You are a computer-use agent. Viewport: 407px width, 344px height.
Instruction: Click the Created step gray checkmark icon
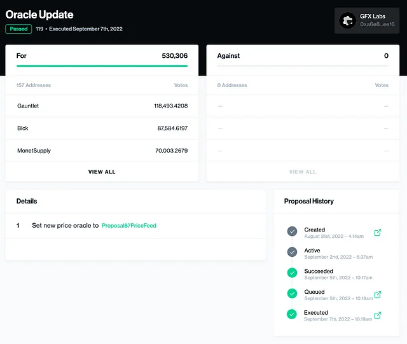pos(292,231)
